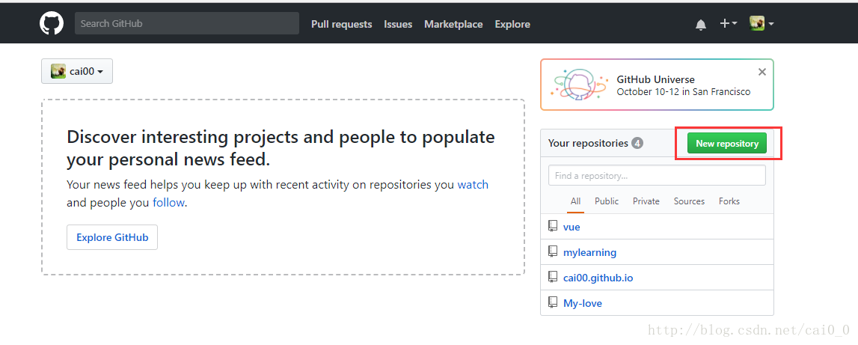
Task: Click the repo icon beside My-love
Action: [x=553, y=302]
